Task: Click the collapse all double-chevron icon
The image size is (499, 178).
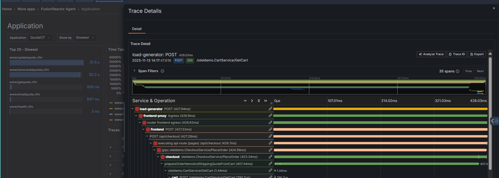Action: click(266, 101)
